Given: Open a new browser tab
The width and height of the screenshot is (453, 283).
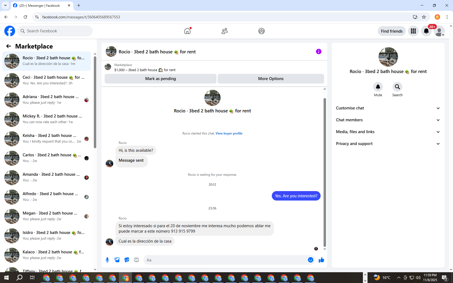Looking at the screenshot, I should click(x=79, y=5).
